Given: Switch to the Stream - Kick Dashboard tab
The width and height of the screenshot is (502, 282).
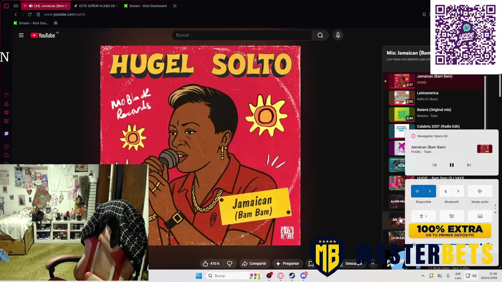Looking at the screenshot, I should pyautogui.click(x=146, y=6).
